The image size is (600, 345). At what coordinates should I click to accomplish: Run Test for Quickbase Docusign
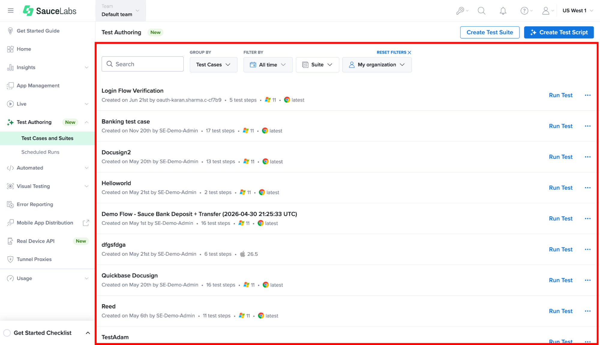click(x=561, y=280)
